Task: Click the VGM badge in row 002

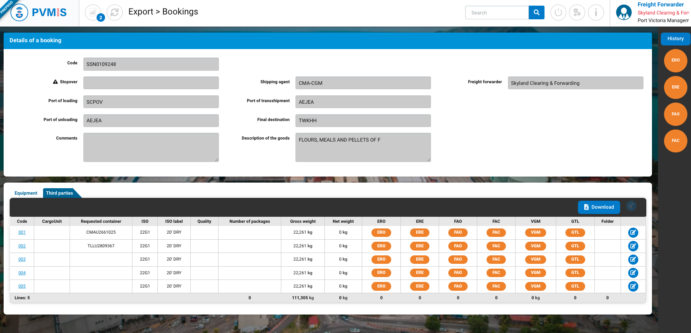Action: tap(535, 246)
